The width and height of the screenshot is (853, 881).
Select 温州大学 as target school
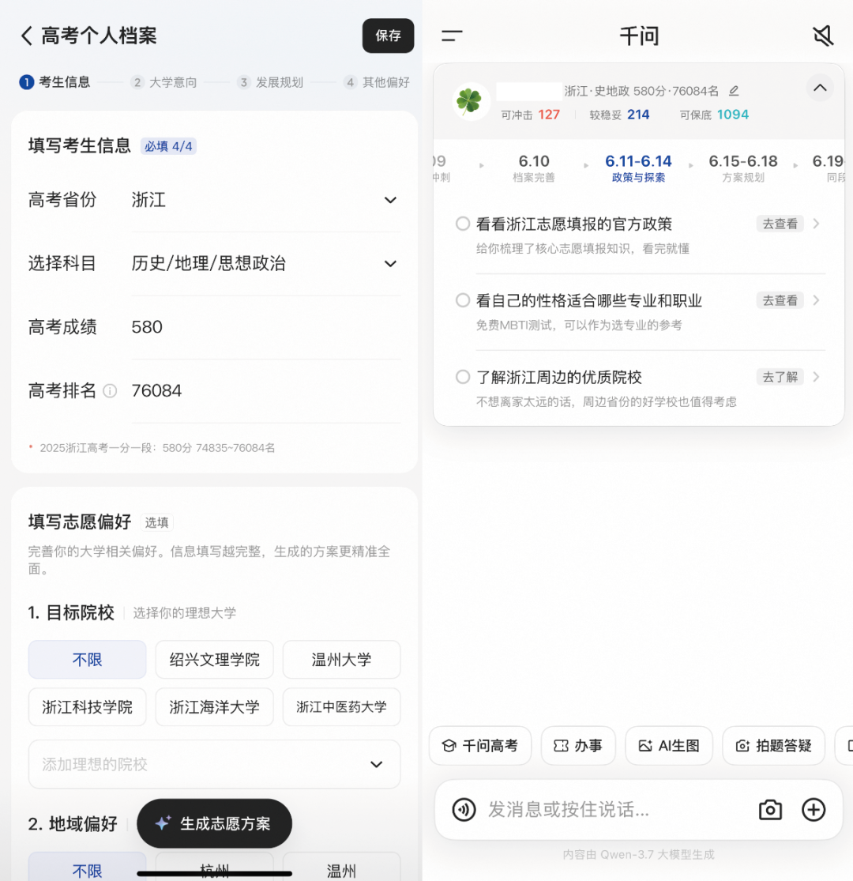coord(341,660)
